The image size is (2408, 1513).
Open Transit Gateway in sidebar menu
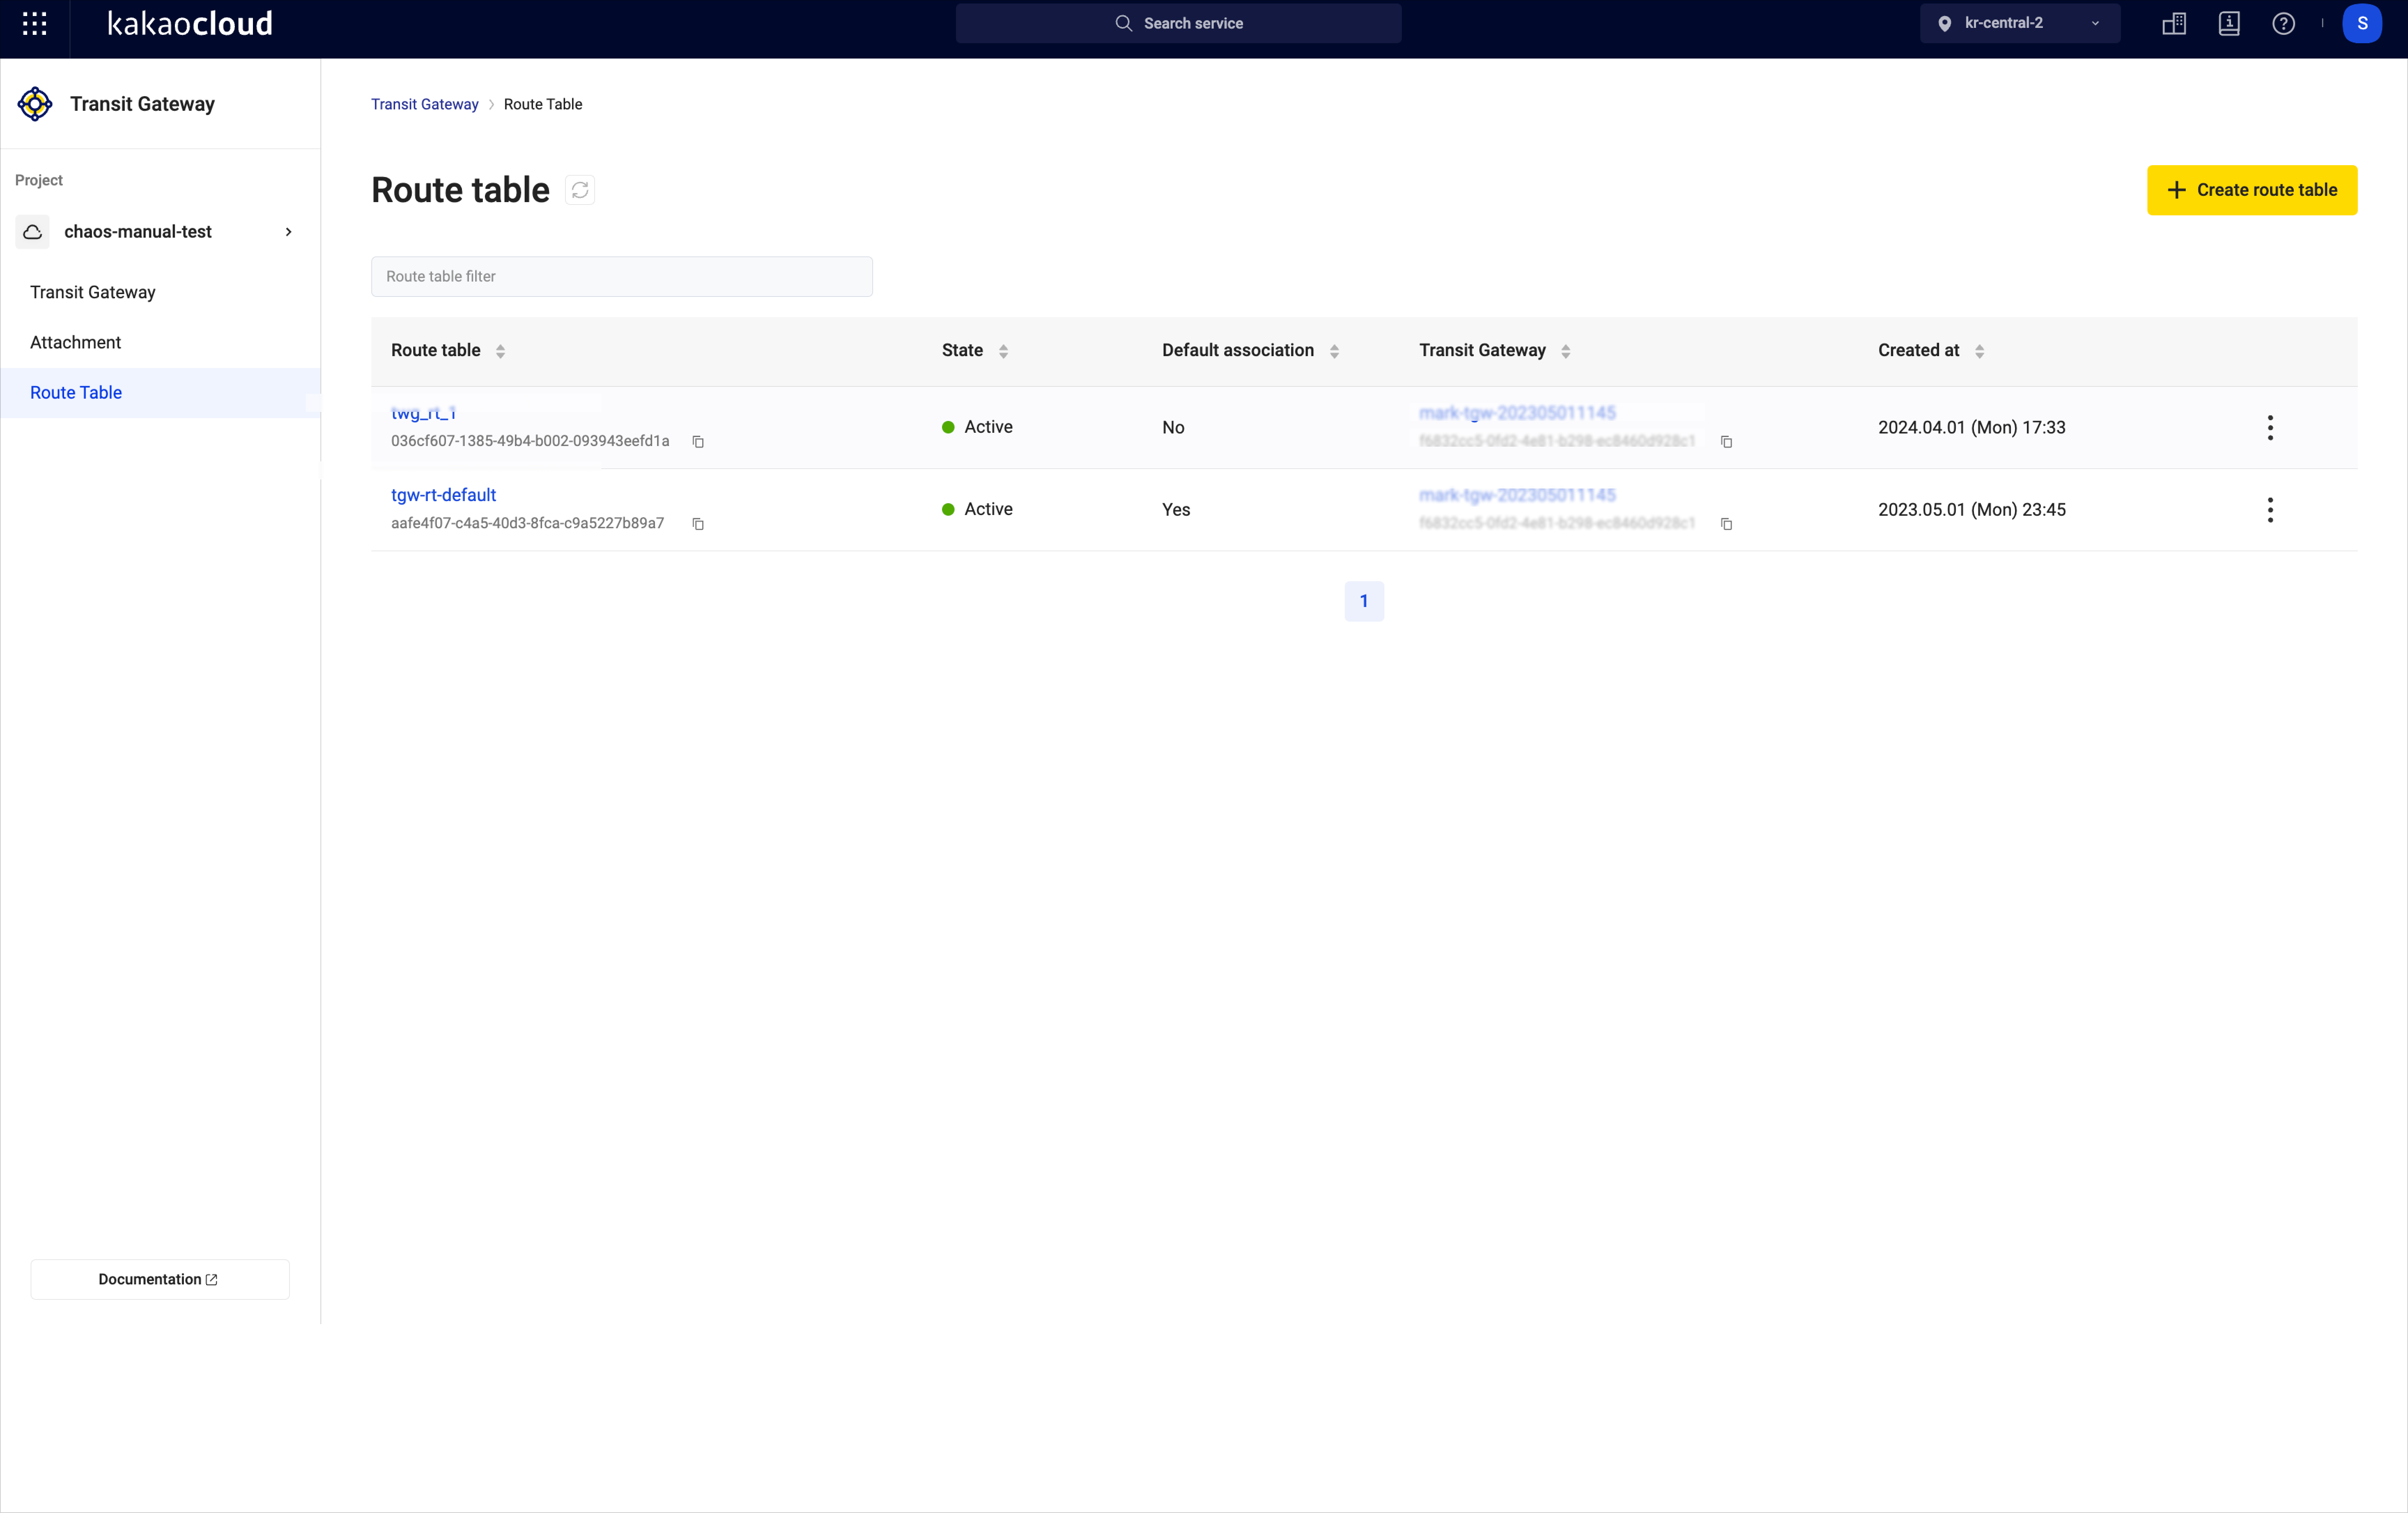click(x=93, y=292)
